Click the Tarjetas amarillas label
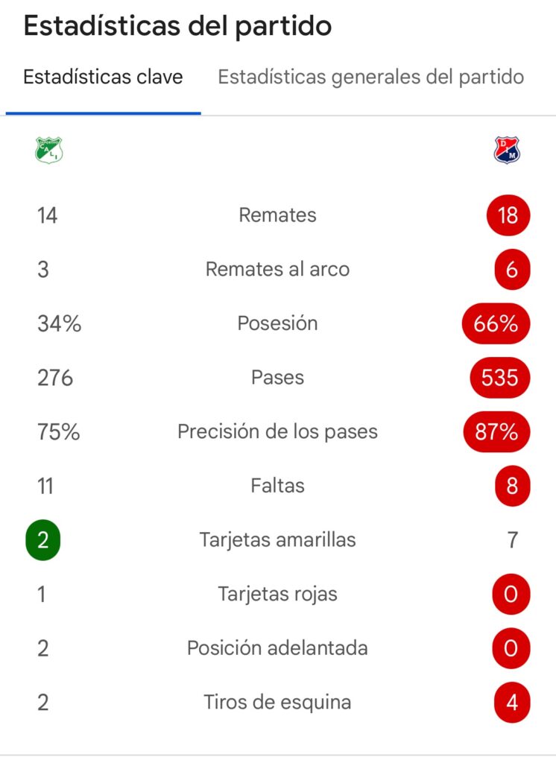This screenshot has width=556, height=763. (277, 540)
